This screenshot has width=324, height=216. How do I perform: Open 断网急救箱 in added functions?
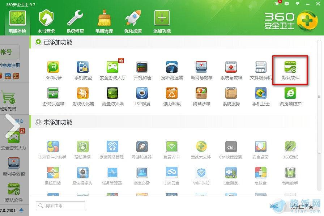tap(201, 71)
